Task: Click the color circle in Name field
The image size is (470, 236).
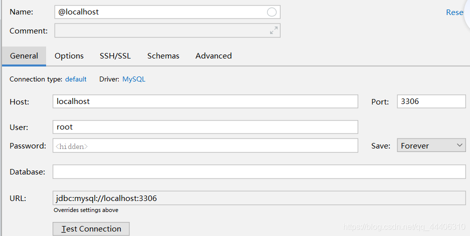Action: [x=272, y=12]
